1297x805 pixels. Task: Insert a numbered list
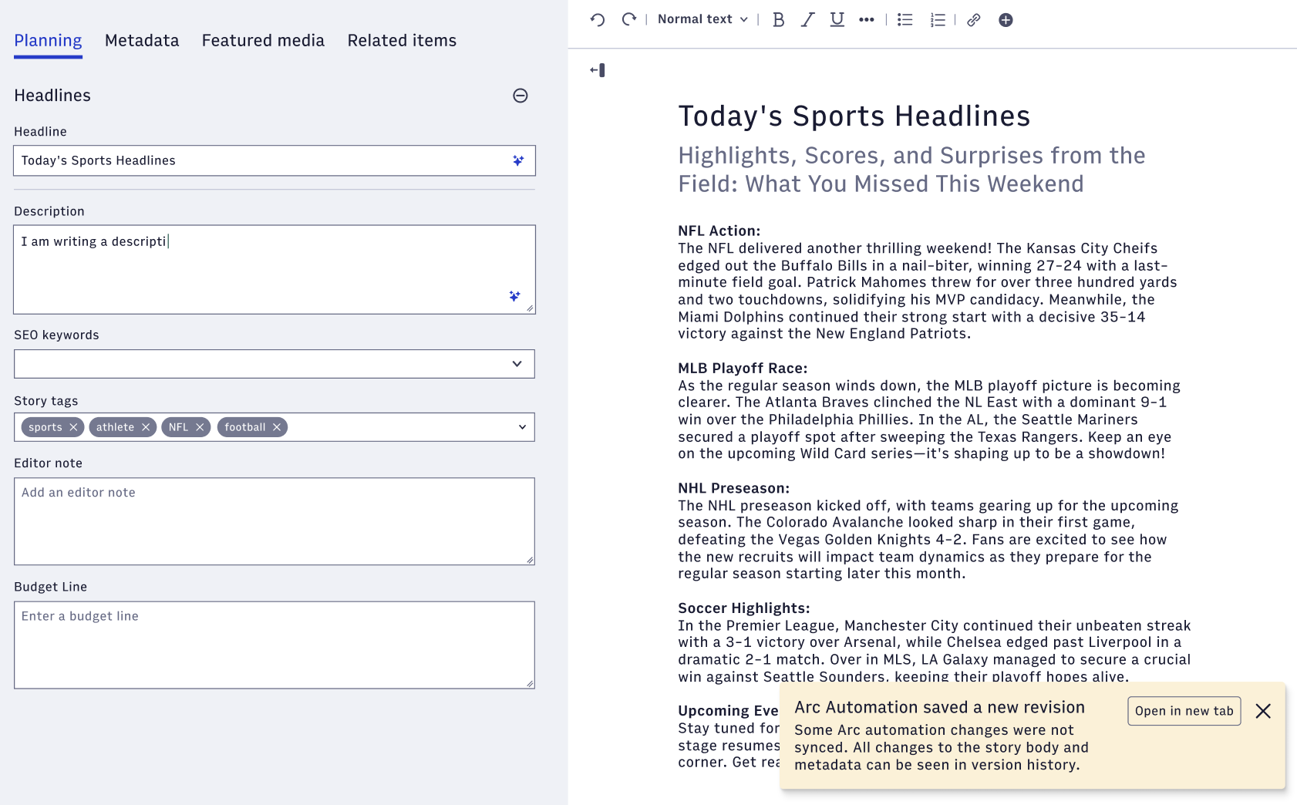[938, 20]
